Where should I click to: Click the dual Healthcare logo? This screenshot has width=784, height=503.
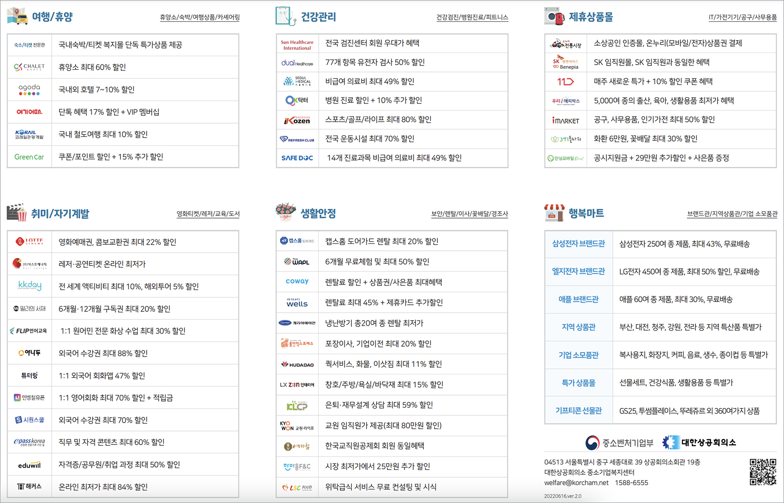[x=297, y=63]
